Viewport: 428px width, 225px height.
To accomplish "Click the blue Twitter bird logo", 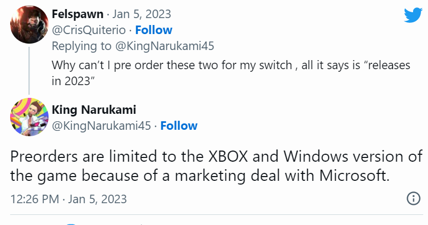I will tap(413, 15).
